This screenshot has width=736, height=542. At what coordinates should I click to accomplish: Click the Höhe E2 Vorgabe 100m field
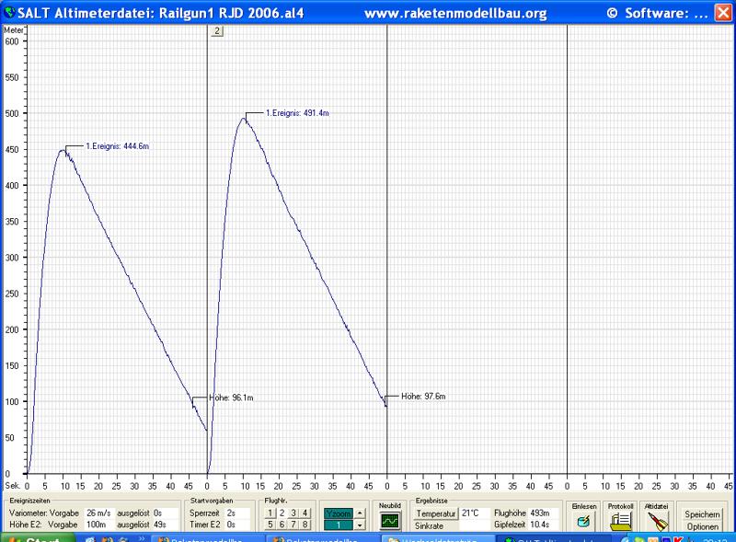tap(99, 525)
